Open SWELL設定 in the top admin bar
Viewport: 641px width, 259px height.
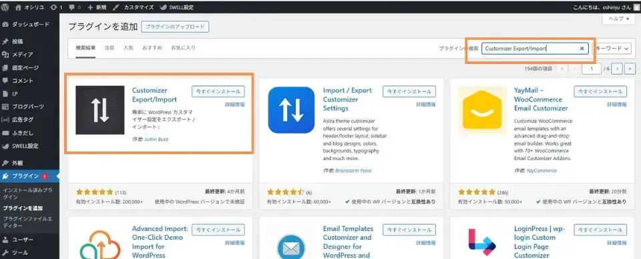pyautogui.click(x=176, y=7)
